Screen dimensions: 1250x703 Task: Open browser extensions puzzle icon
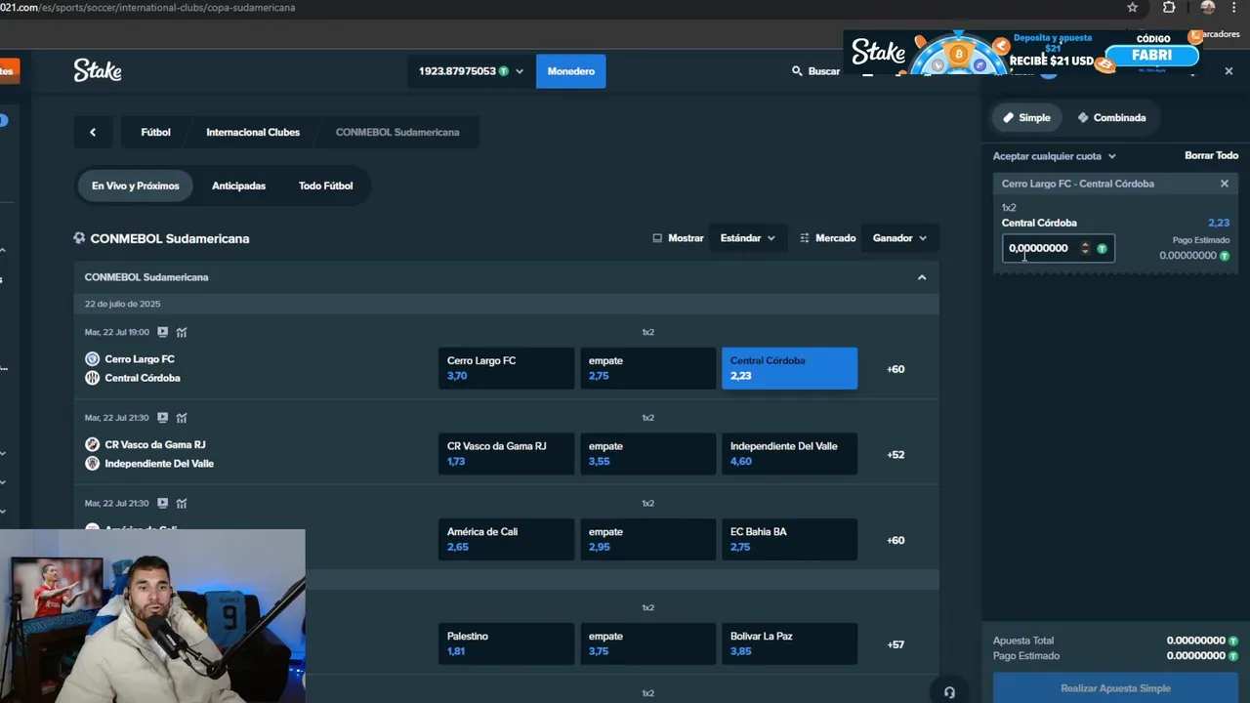[1169, 7]
